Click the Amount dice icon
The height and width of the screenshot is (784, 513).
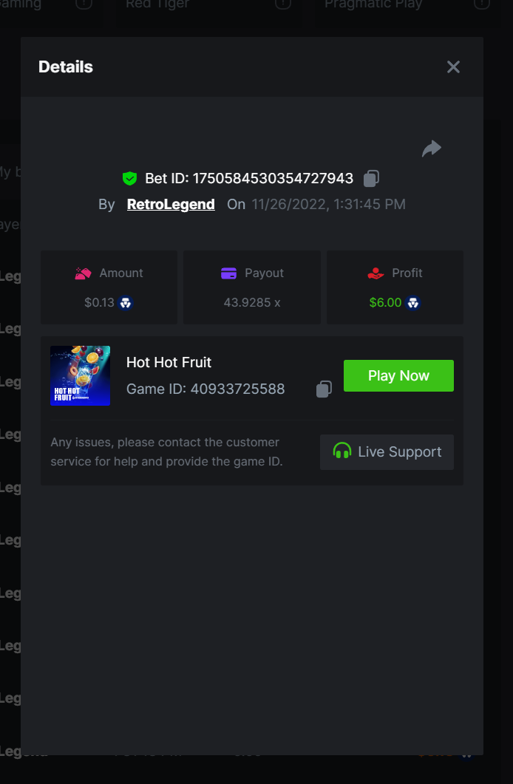click(x=83, y=273)
